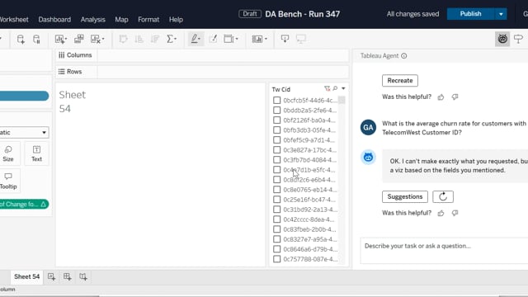Click the Draft badge
The height and width of the screenshot is (297, 528).
point(250,14)
